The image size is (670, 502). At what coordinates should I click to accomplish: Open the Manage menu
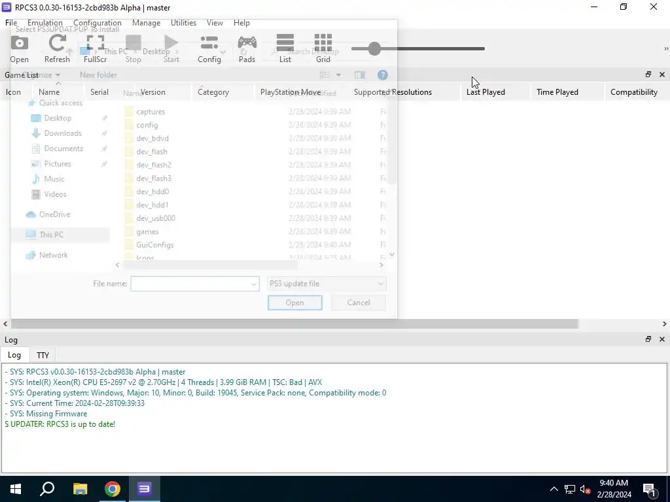click(x=146, y=23)
